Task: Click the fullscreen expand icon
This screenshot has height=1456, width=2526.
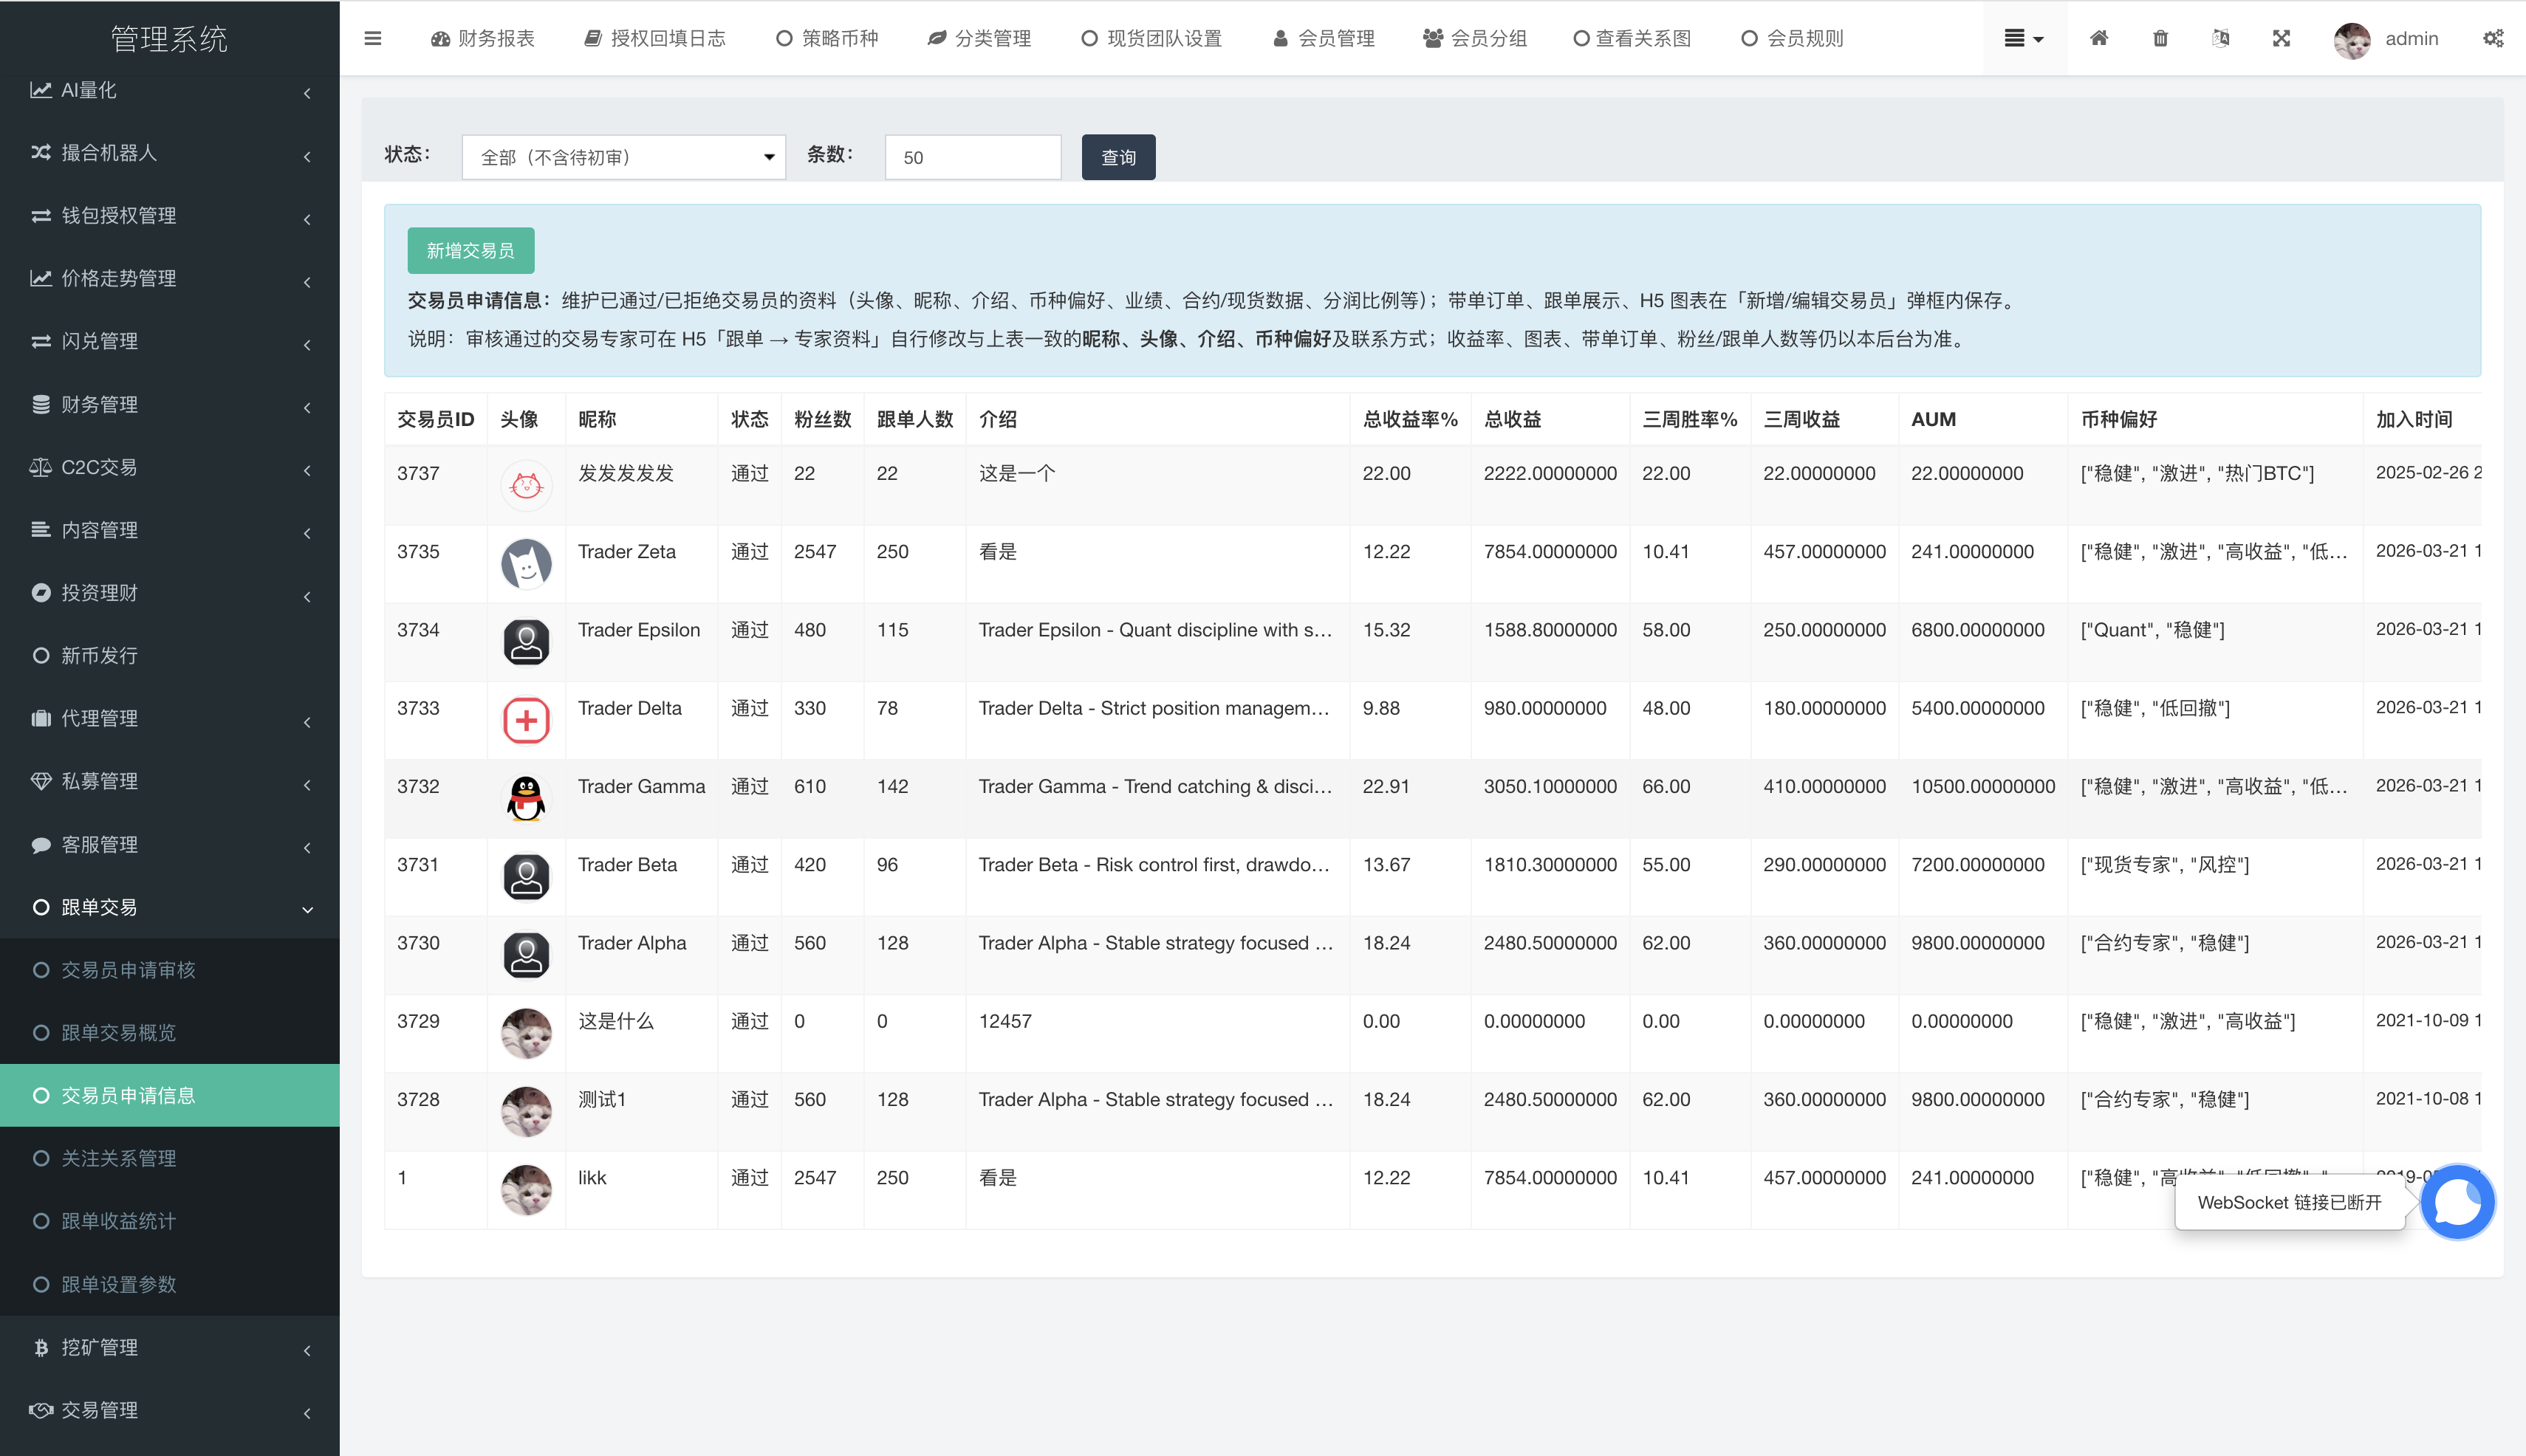Action: [2281, 38]
